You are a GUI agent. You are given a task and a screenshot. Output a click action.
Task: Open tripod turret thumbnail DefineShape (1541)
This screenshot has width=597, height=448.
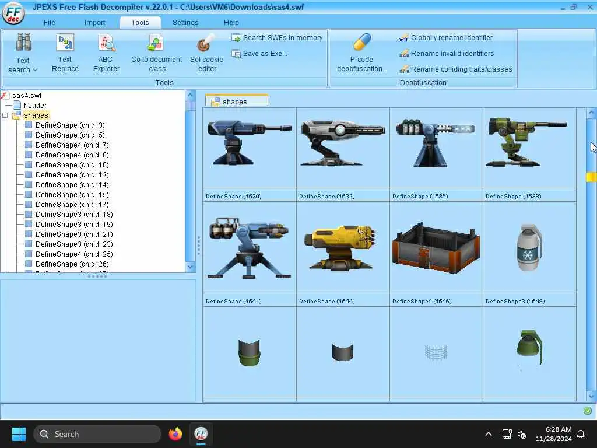pyautogui.click(x=250, y=247)
